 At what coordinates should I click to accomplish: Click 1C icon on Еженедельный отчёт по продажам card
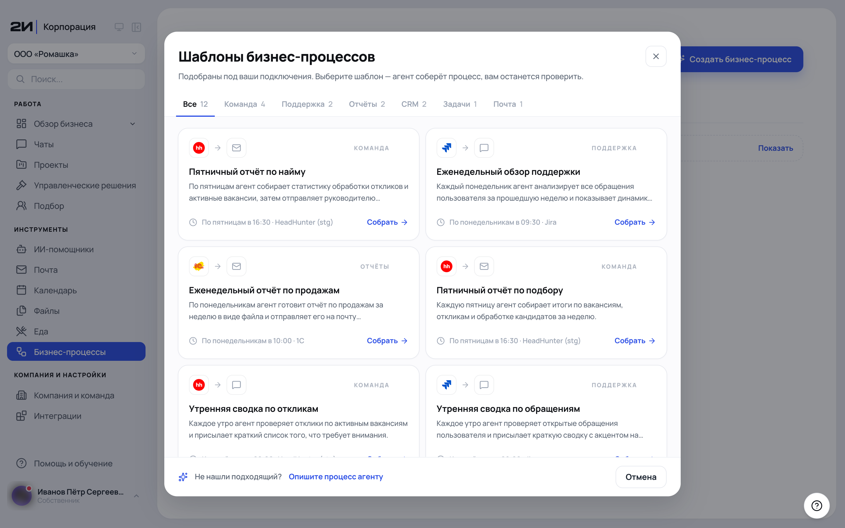tap(199, 266)
